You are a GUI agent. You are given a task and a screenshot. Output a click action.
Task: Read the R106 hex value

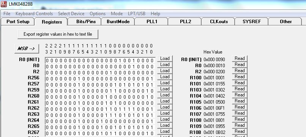[x=240, y=107]
